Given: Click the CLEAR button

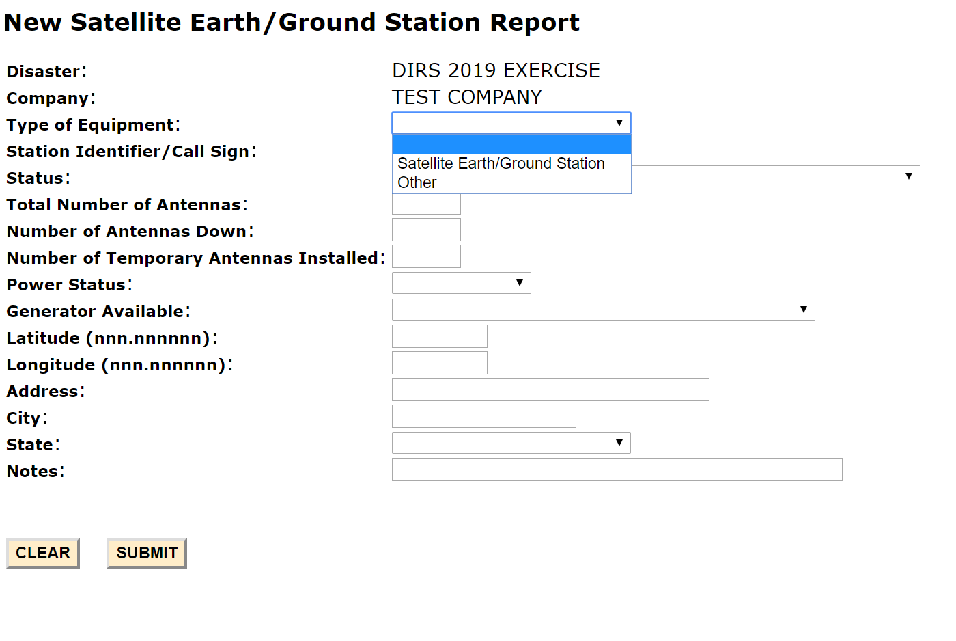Looking at the screenshot, I should point(43,553).
